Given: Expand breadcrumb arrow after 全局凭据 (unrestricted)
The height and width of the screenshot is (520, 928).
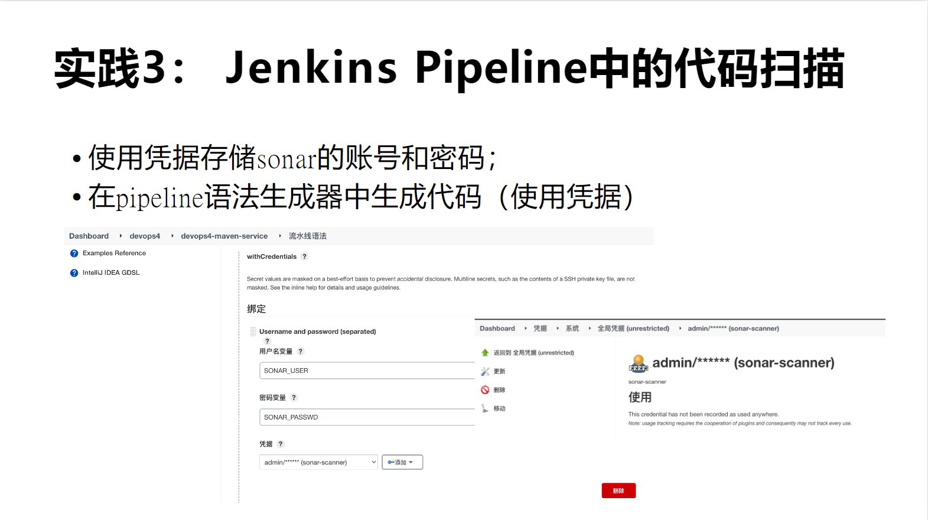Looking at the screenshot, I should tap(680, 328).
